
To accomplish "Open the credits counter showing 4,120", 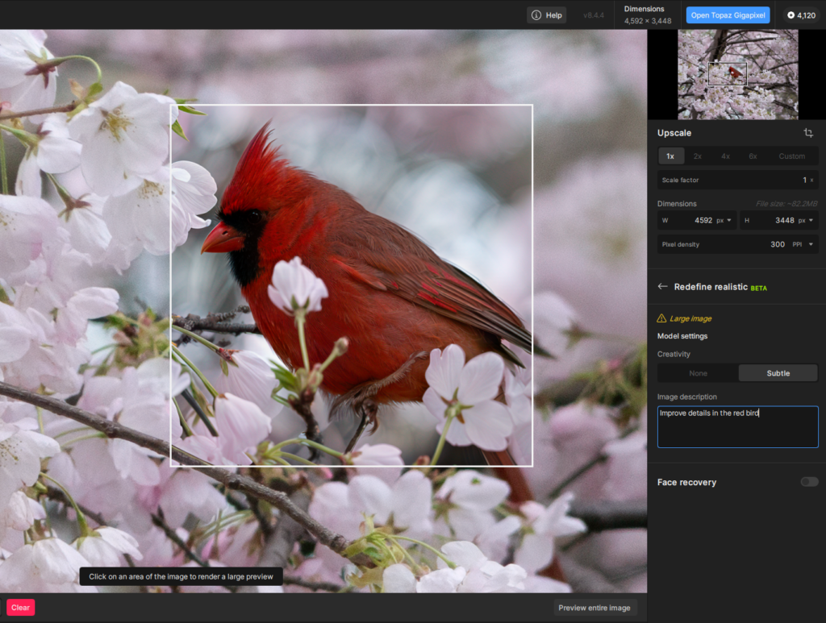I will click(801, 15).
